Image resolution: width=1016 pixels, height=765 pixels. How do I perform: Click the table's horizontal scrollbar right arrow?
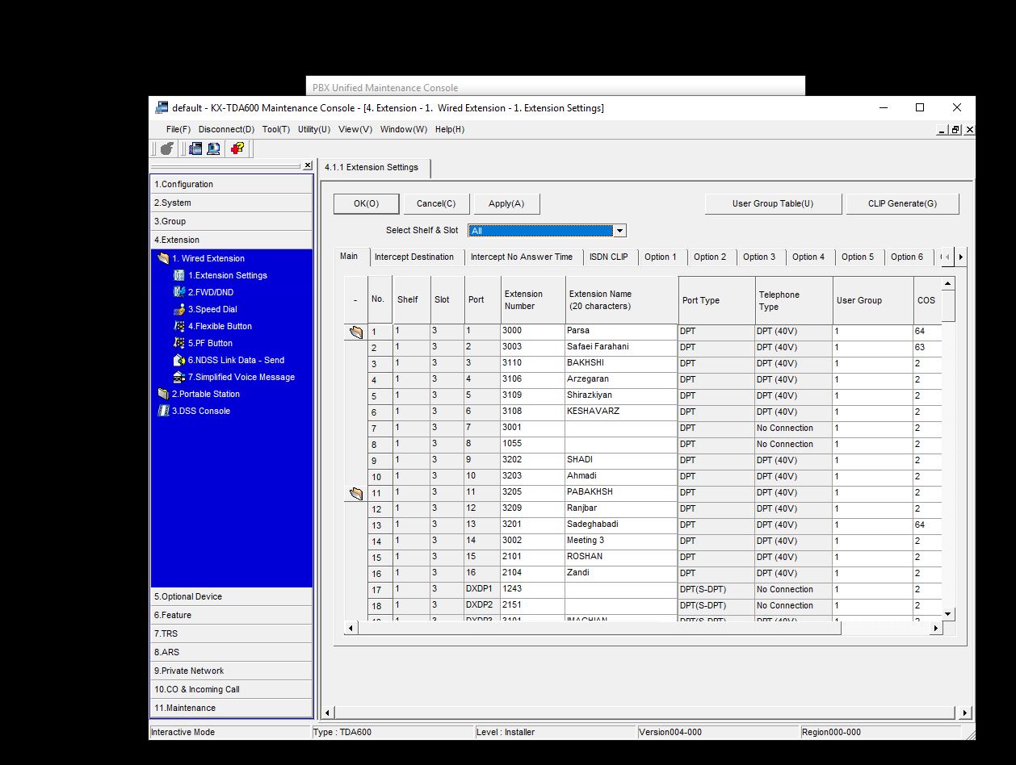(936, 628)
